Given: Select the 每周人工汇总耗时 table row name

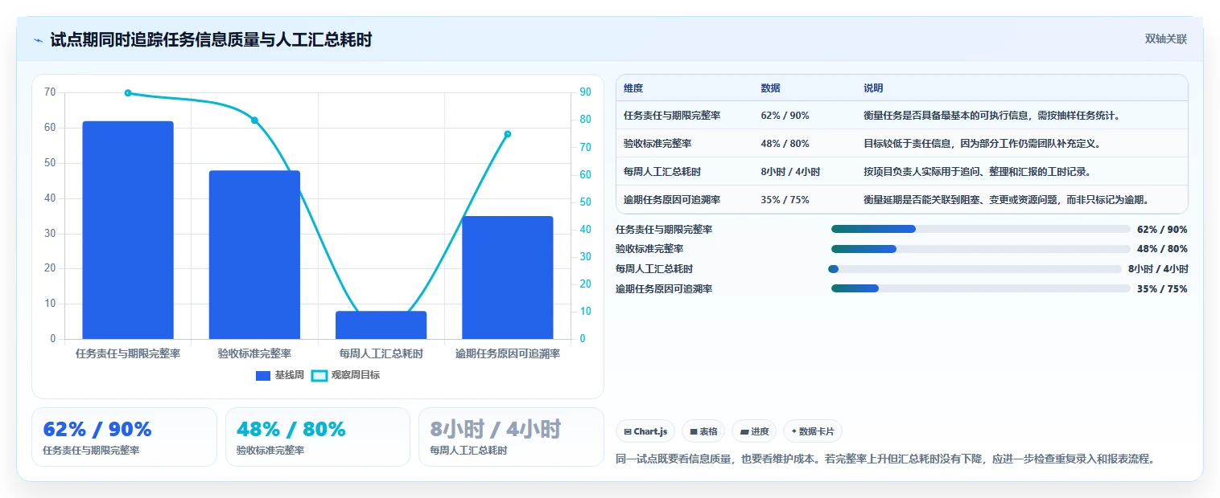Looking at the screenshot, I should (662, 172).
